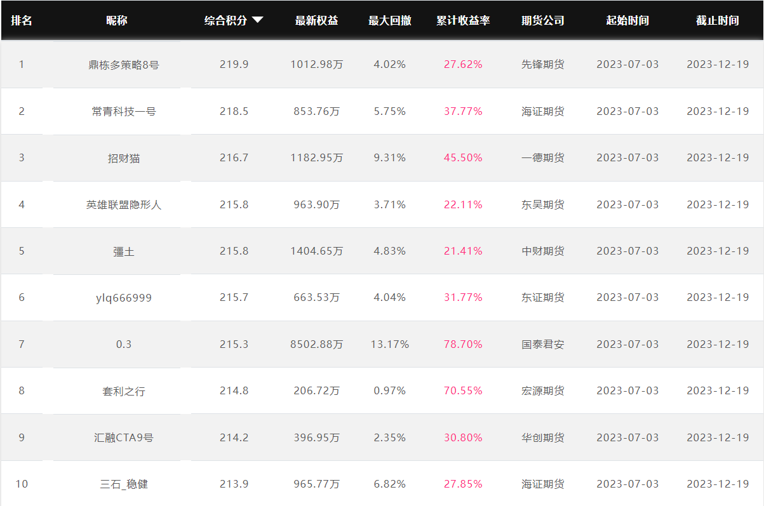The image size is (764, 506).
Task: Open nickname 英雄联盟隐形人
Action: [124, 204]
